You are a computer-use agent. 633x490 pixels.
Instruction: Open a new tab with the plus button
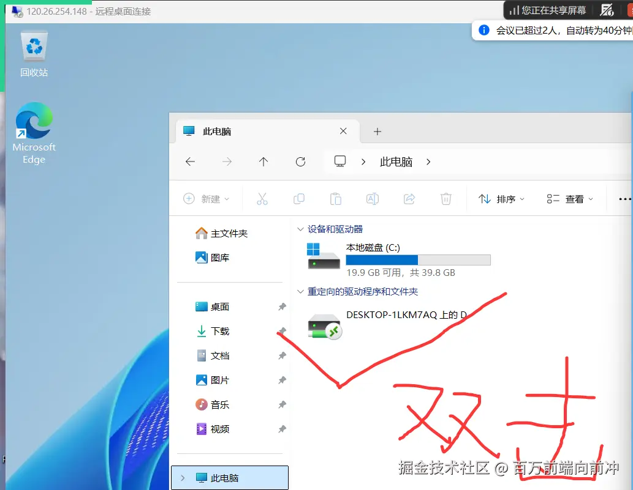click(377, 131)
